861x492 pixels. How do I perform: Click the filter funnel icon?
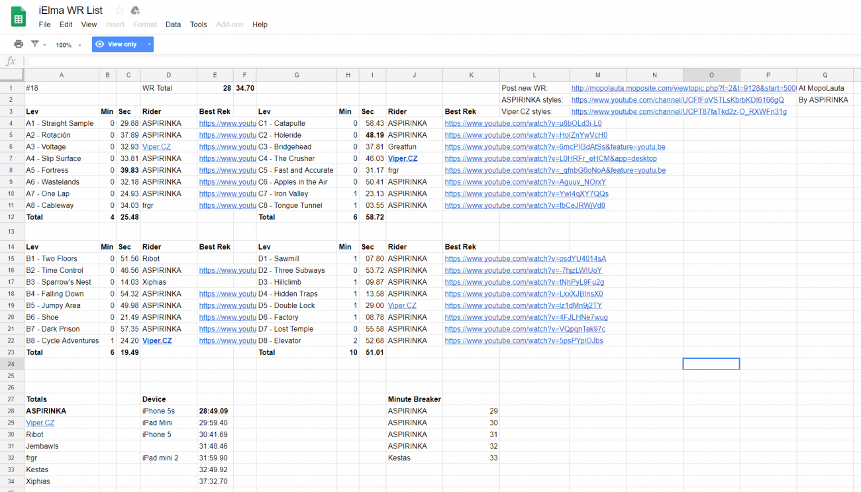click(34, 44)
